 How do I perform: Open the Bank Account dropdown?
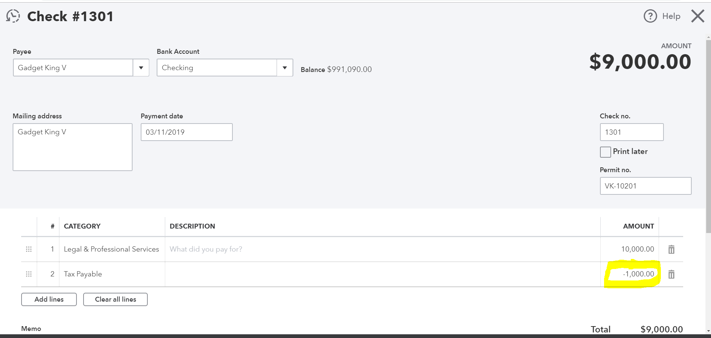click(284, 68)
